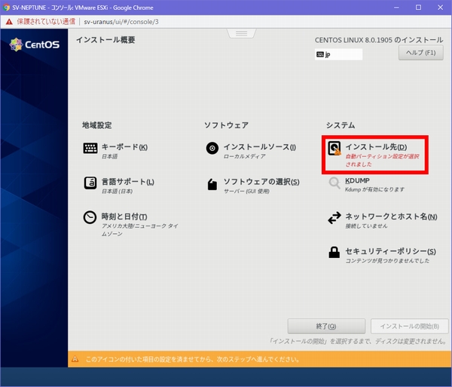Open the keyboard settings icon

tap(90, 148)
